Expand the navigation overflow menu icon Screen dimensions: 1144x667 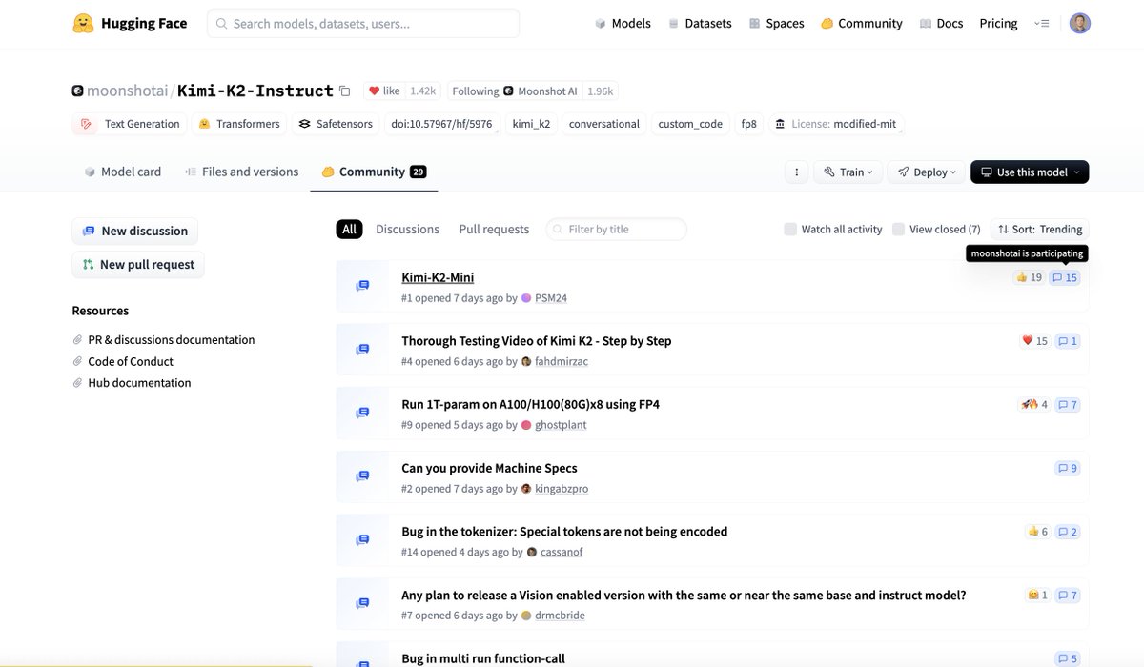[x=1041, y=23]
